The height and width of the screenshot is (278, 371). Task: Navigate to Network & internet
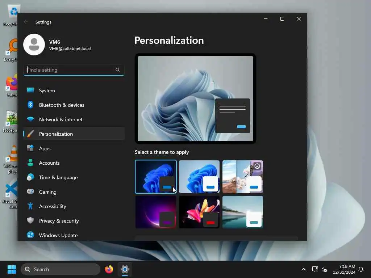coord(61,119)
